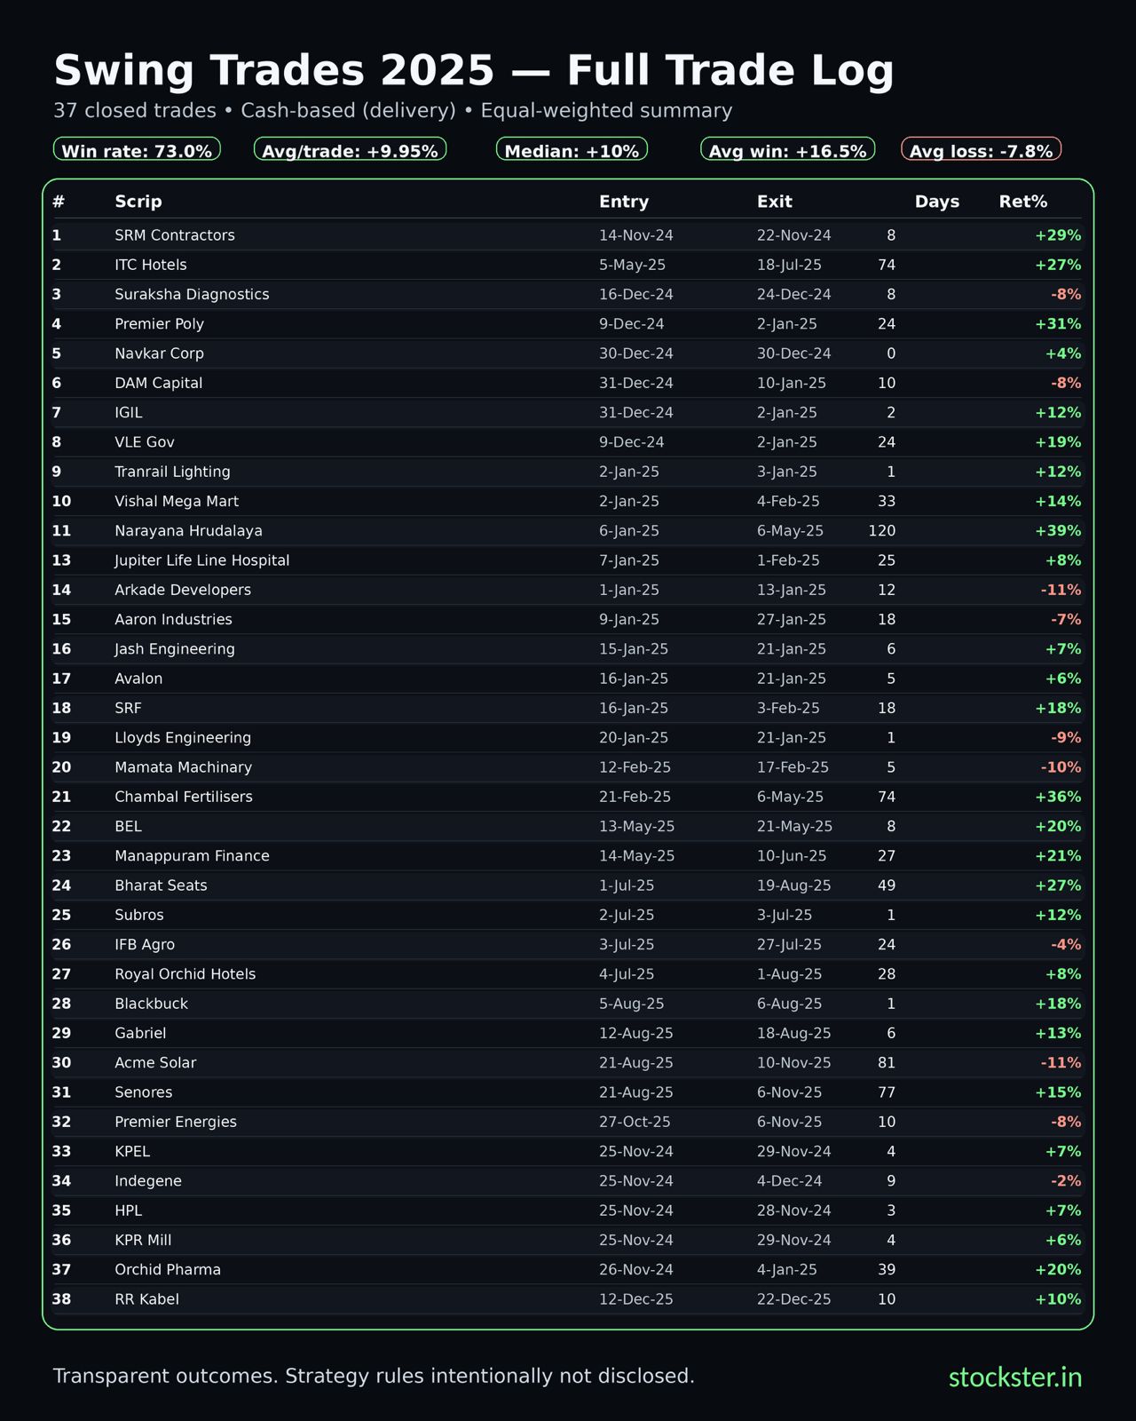Screen dimensions: 1136x1421
Task: Click the 5-May-25 entry date of ITC Hotels
Action: tap(632, 265)
